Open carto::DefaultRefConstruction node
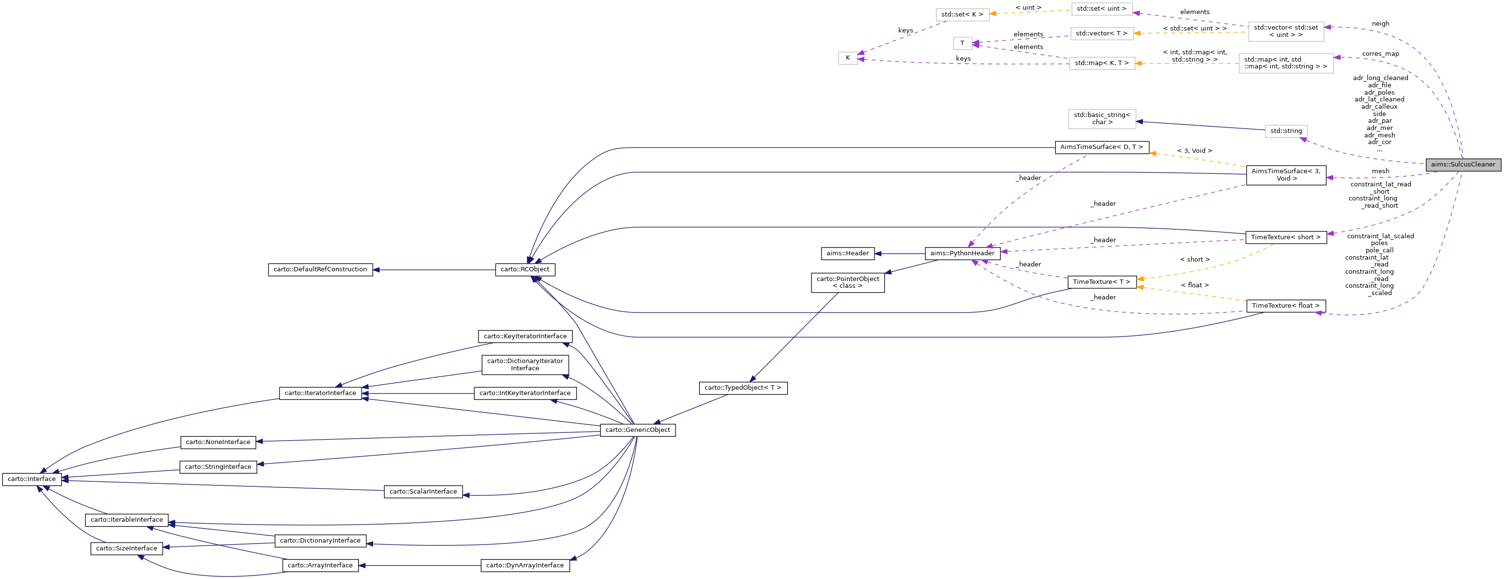This screenshot has height=579, width=1504. coord(320,270)
